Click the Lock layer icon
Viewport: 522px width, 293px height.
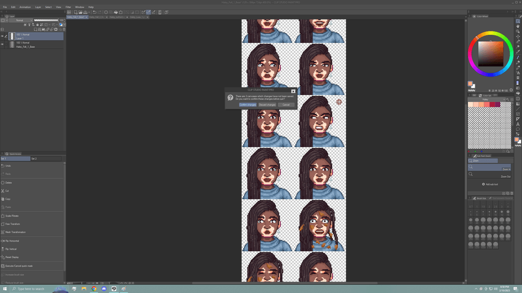(38, 24)
